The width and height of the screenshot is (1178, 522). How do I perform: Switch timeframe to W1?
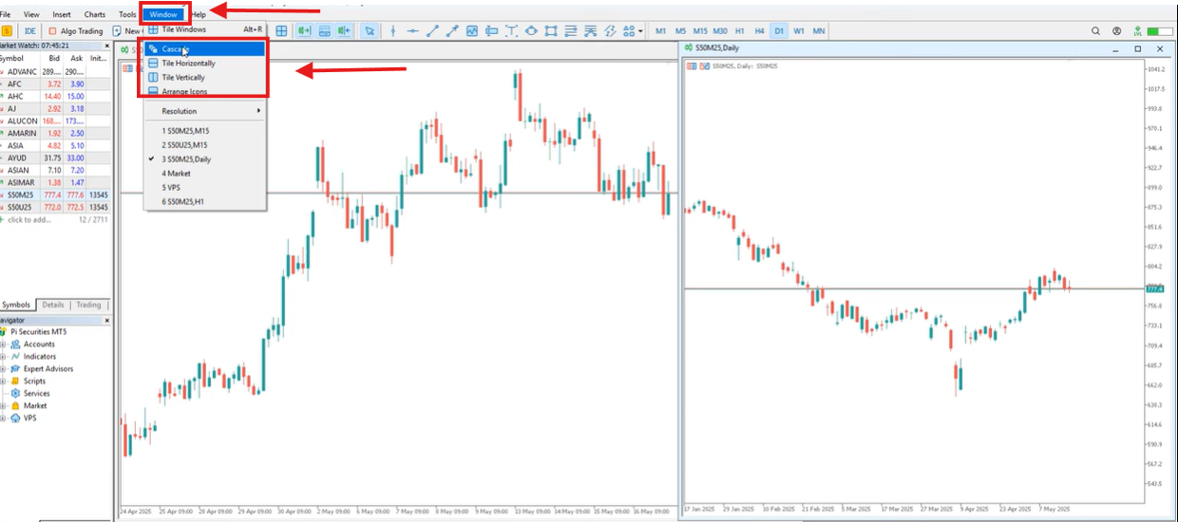(x=799, y=30)
